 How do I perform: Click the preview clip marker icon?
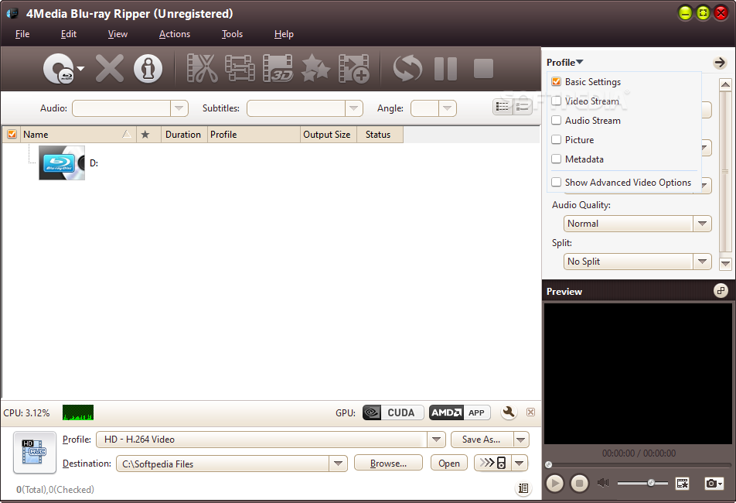click(x=682, y=483)
